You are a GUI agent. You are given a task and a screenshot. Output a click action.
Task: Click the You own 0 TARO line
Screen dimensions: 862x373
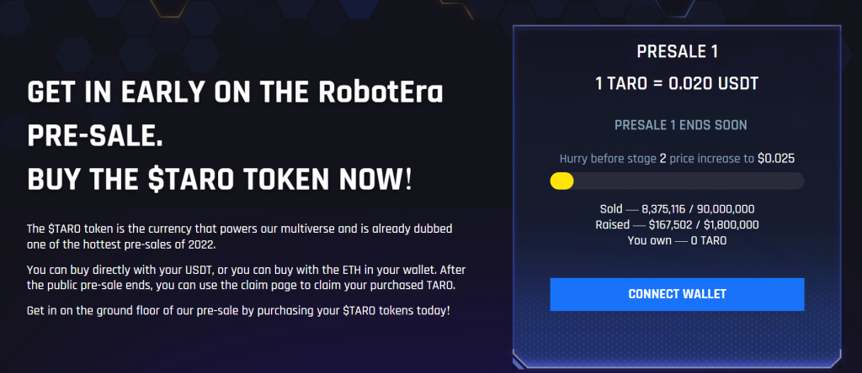(678, 240)
